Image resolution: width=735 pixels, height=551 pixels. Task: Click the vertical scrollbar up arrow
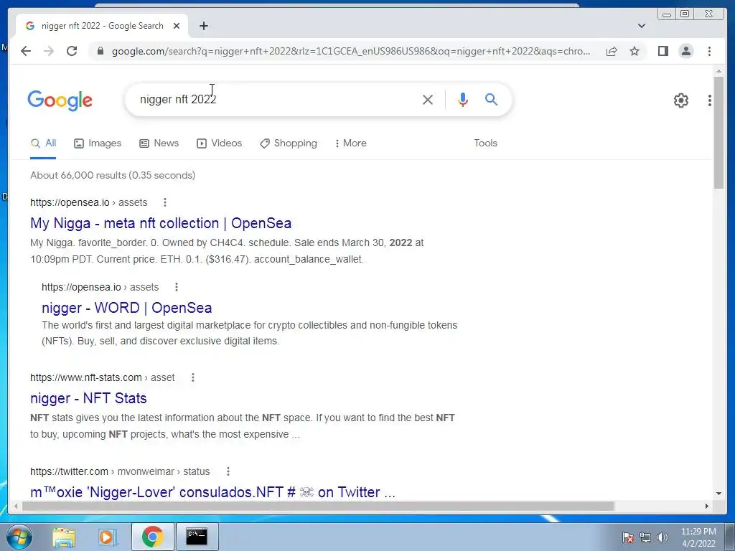tap(718, 71)
